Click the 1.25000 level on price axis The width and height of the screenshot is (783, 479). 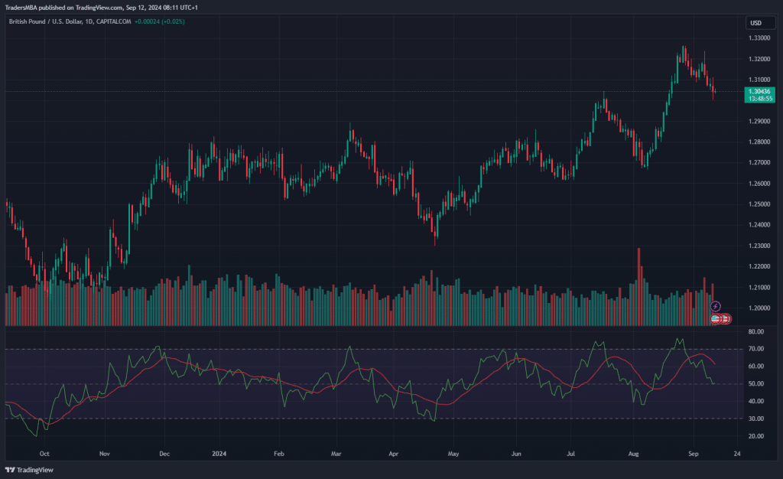[x=759, y=204]
